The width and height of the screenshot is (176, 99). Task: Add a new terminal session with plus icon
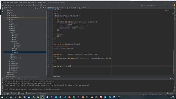click(24, 79)
